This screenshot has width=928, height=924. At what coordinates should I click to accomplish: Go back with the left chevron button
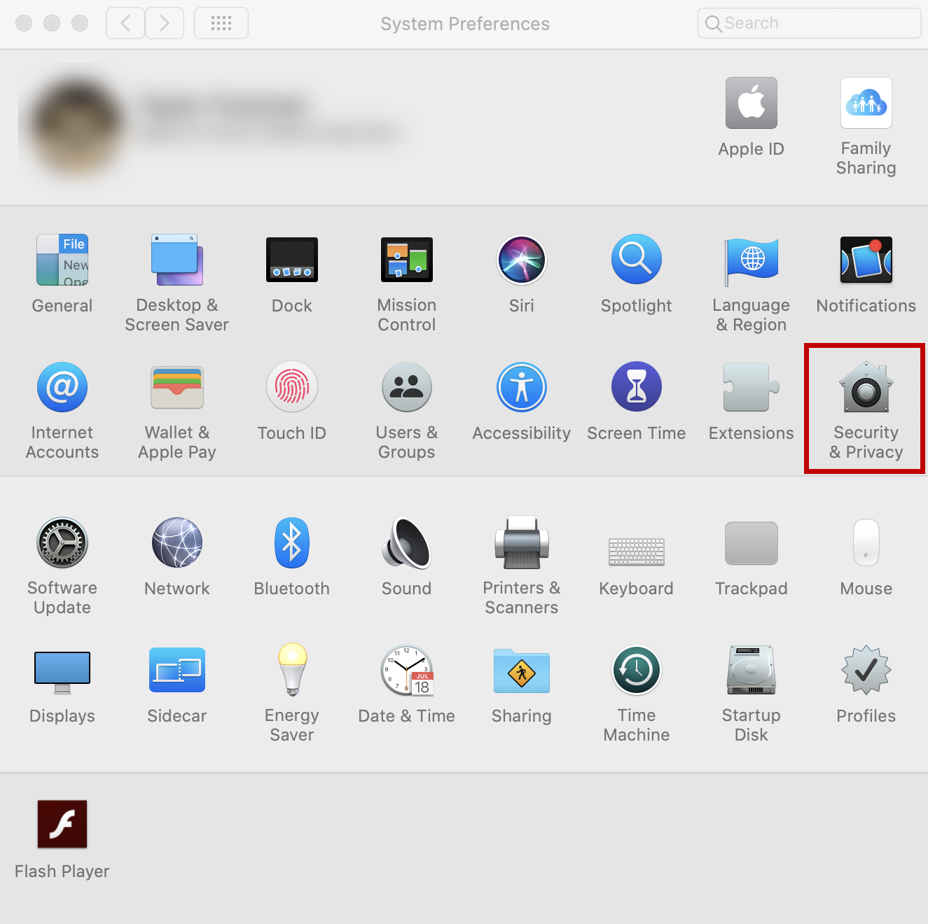tap(125, 23)
